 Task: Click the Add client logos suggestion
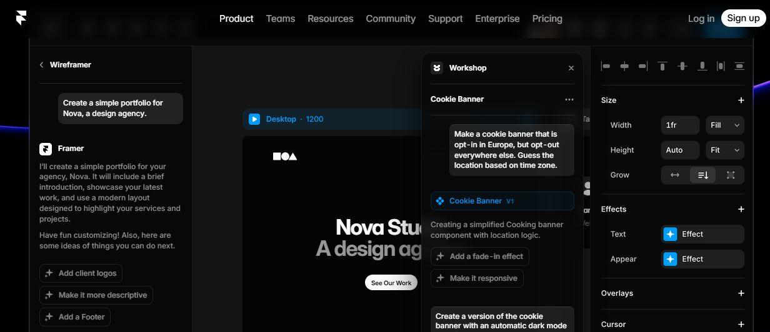[x=81, y=273]
